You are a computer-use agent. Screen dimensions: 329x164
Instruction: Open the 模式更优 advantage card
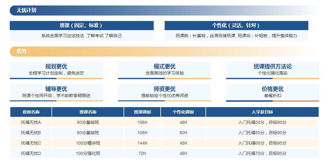coord(164,70)
